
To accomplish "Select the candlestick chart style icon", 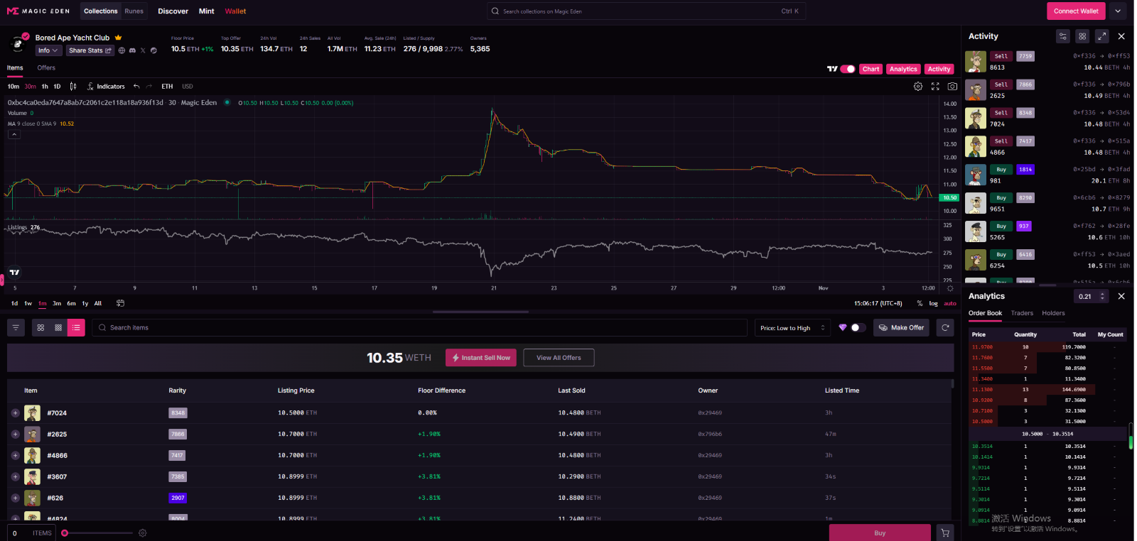I will 73,87.
